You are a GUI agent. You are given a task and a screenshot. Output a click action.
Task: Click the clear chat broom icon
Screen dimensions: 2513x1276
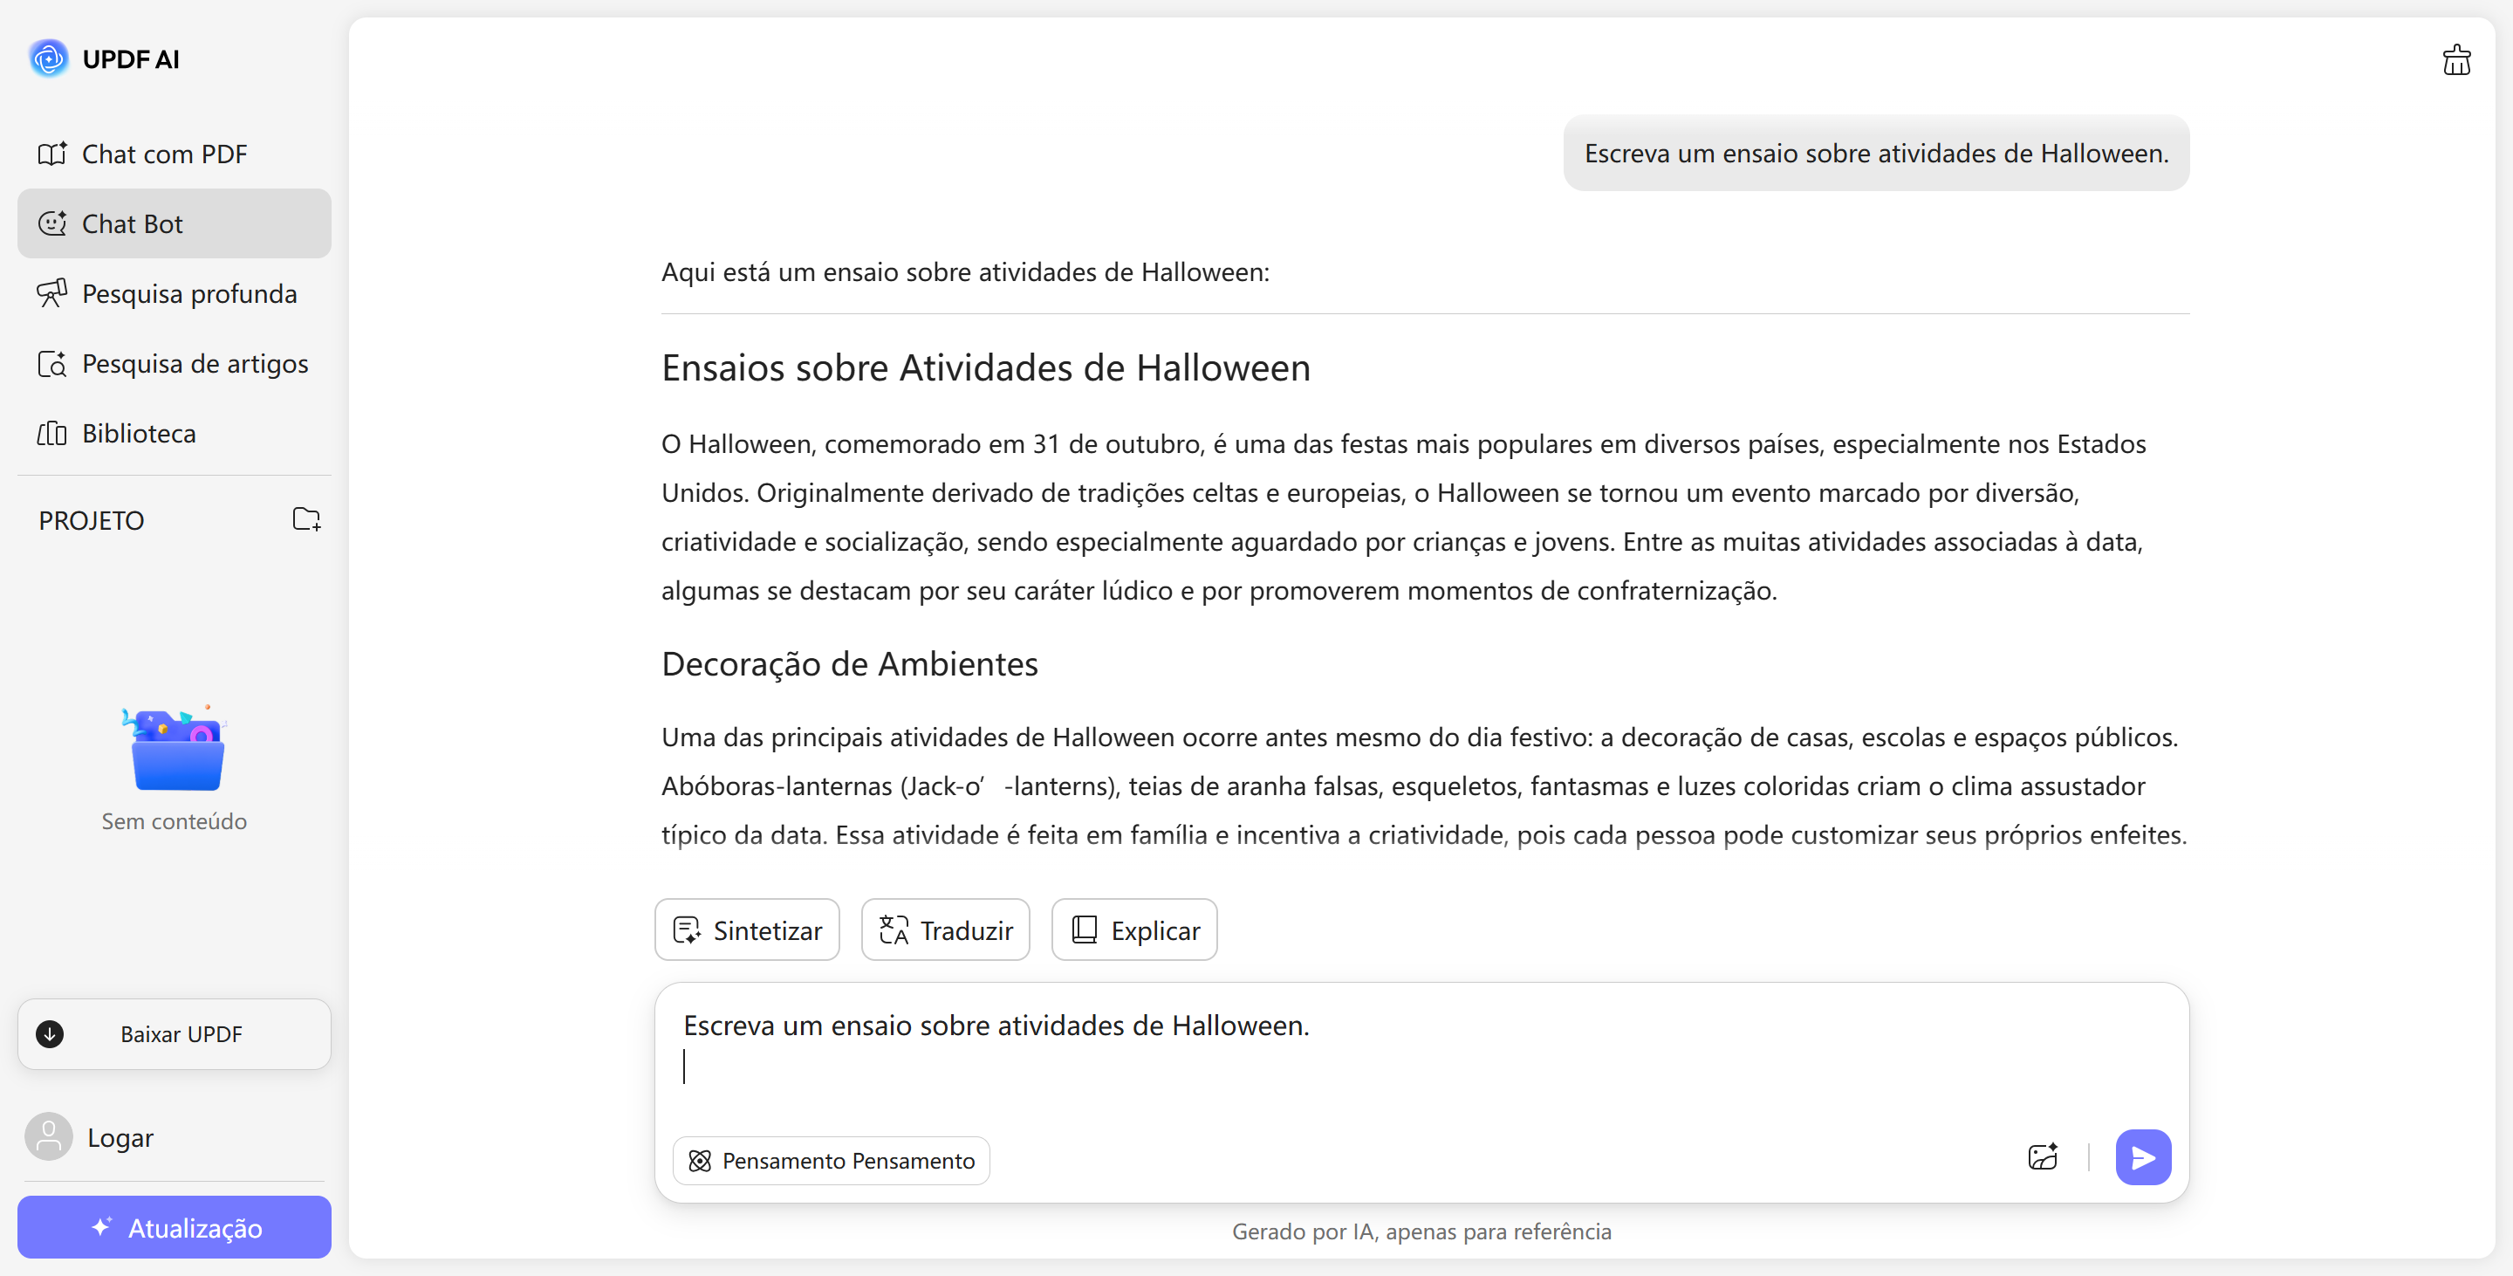(2455, 60)
